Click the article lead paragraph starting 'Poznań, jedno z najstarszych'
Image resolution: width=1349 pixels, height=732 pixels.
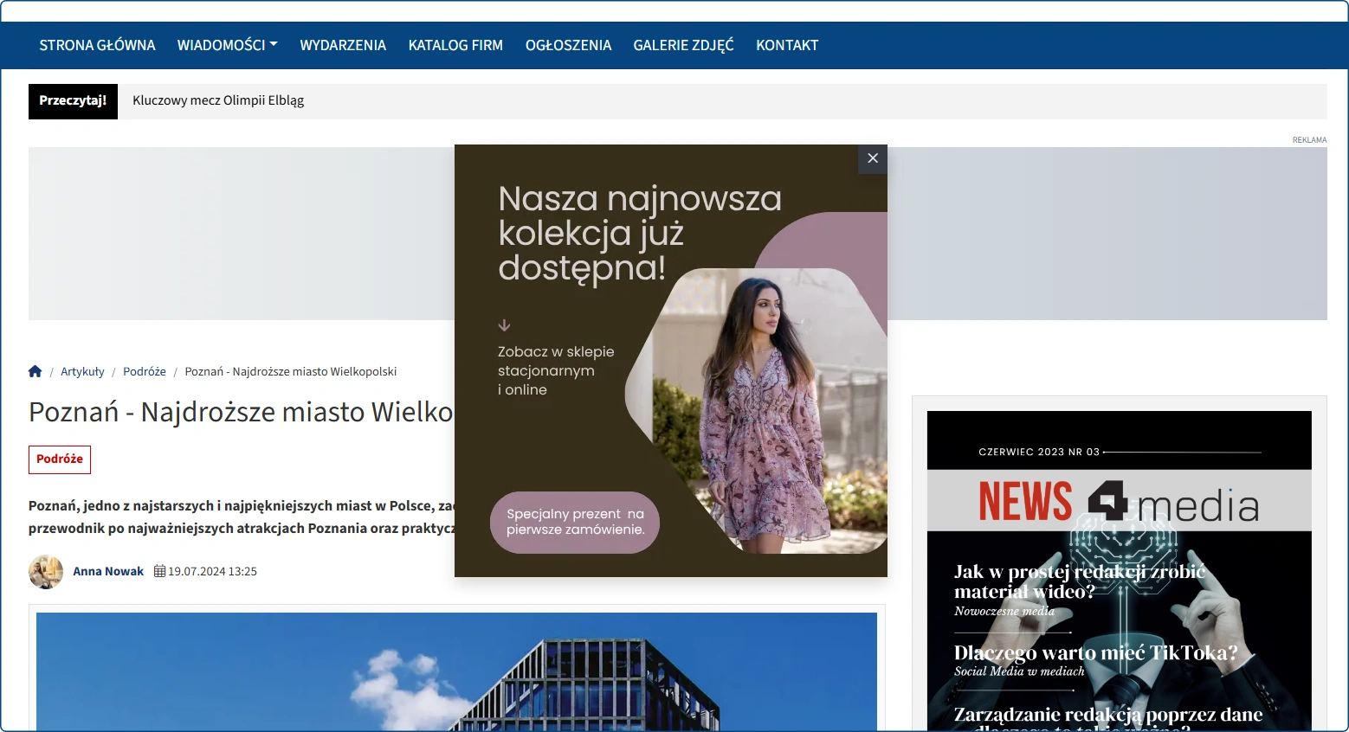click(241, 517)
